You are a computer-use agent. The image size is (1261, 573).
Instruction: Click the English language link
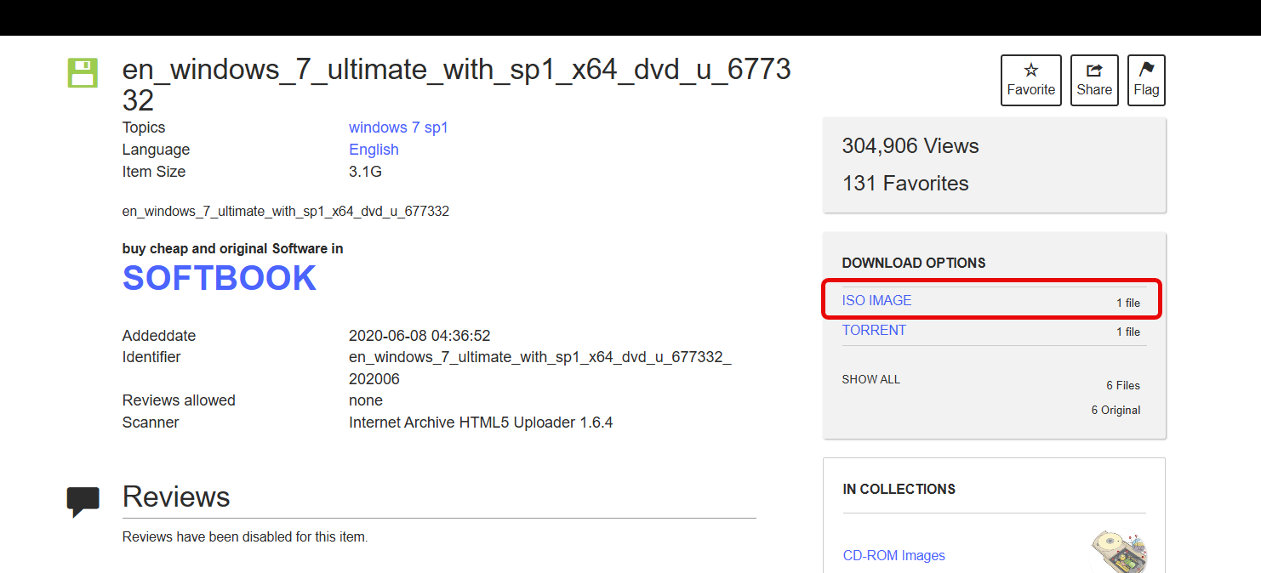[374, 150]
